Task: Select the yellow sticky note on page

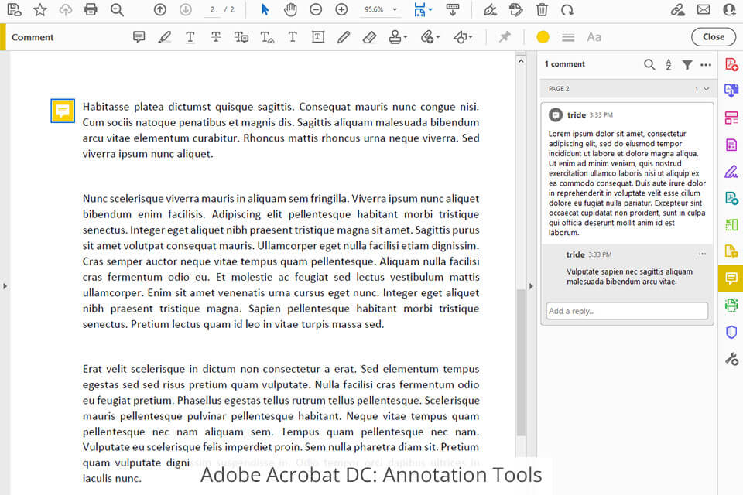Action: (x=63, y=111)
